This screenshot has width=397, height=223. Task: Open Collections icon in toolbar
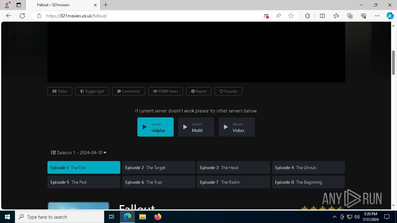coord(350,16)
